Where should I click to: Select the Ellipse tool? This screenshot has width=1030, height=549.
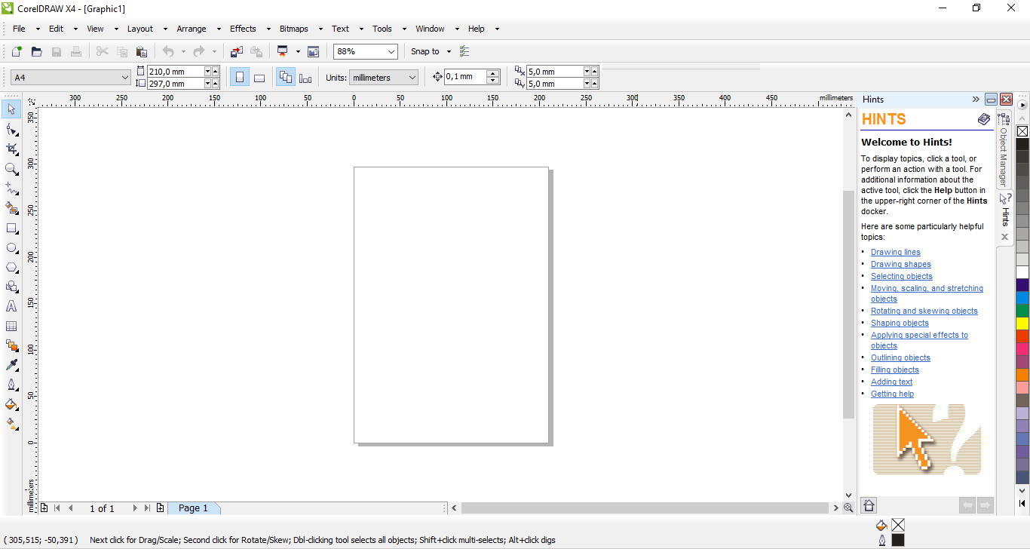[x=11, y=247]
